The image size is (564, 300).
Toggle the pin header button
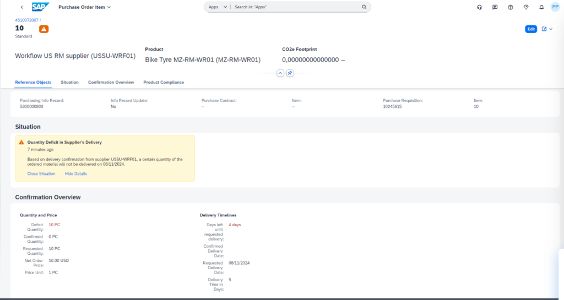coord(290,73)
